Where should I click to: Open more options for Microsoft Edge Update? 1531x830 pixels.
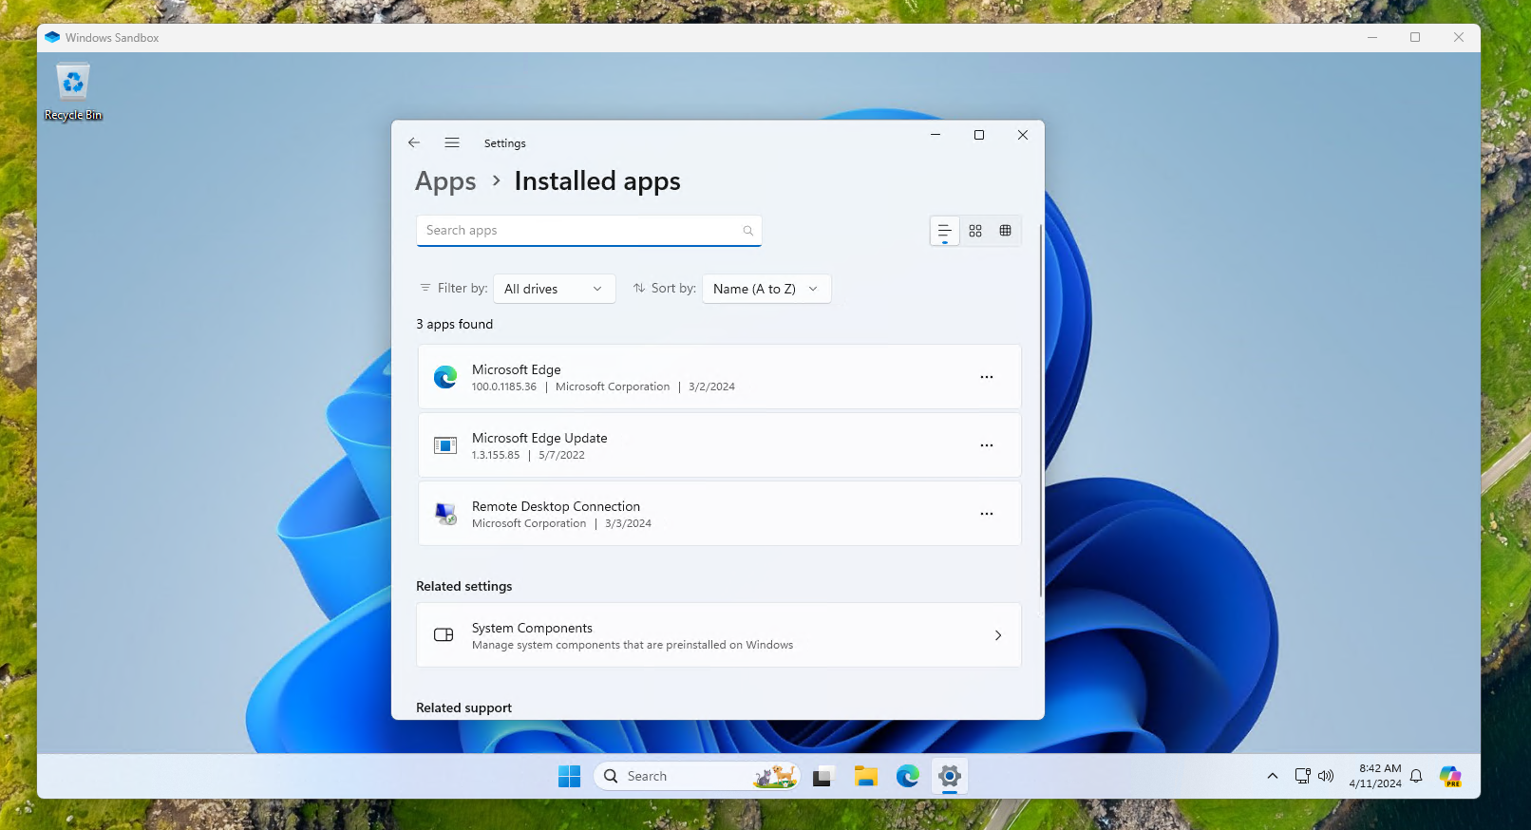(987, 445)
